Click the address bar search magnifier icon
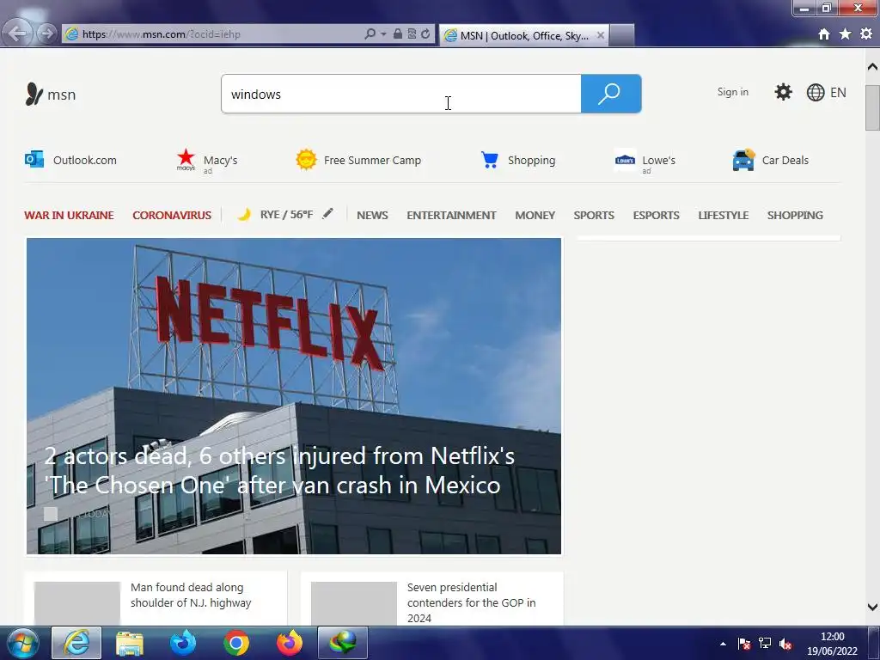 pos(370,34)
